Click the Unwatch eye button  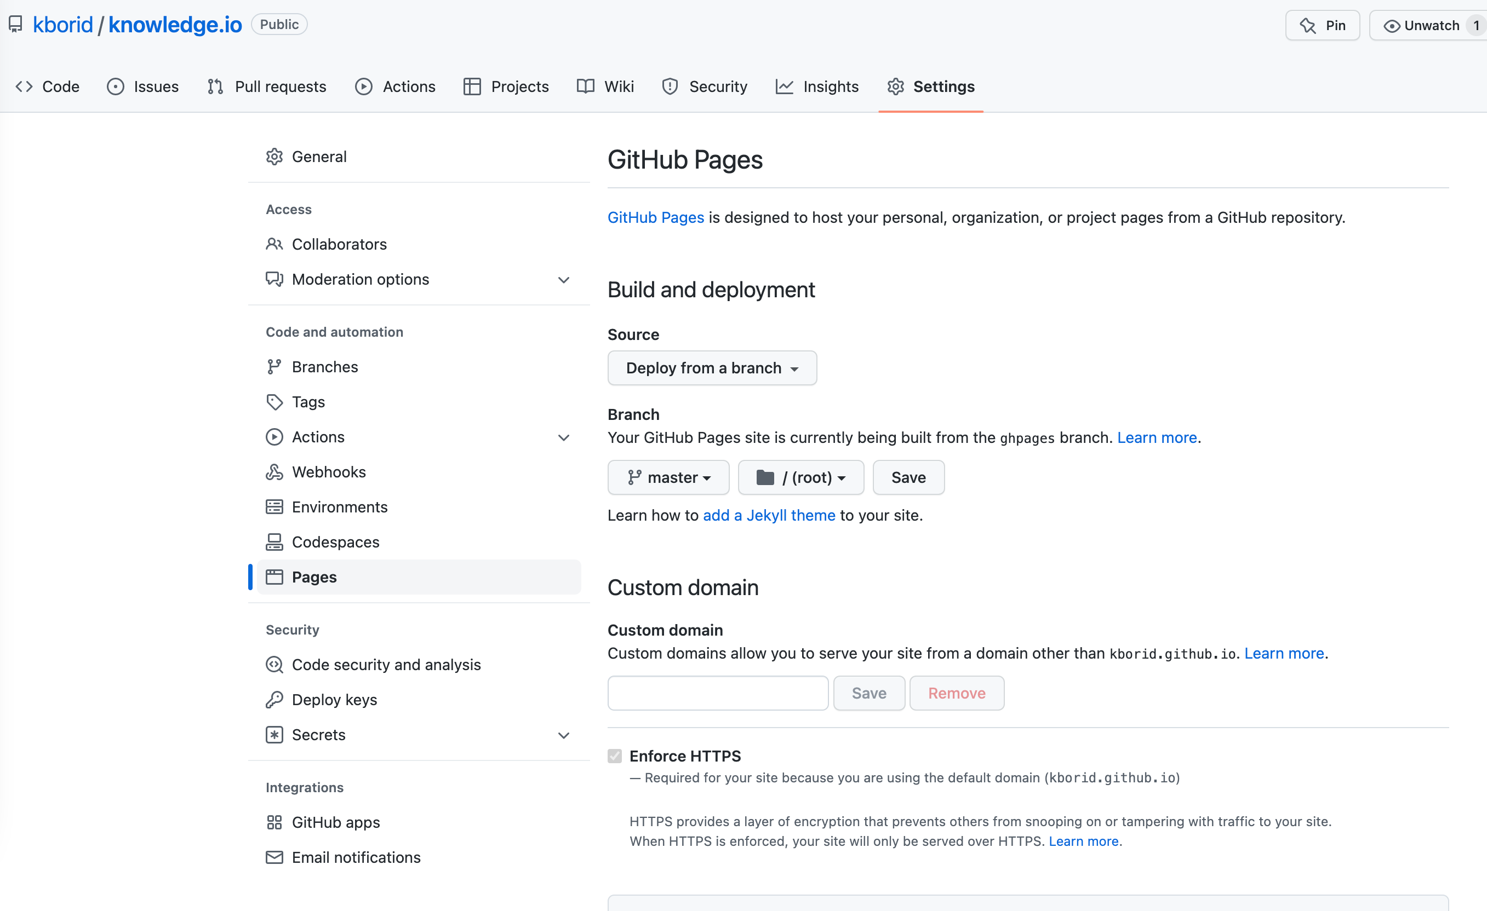(x=1421, y=25)
